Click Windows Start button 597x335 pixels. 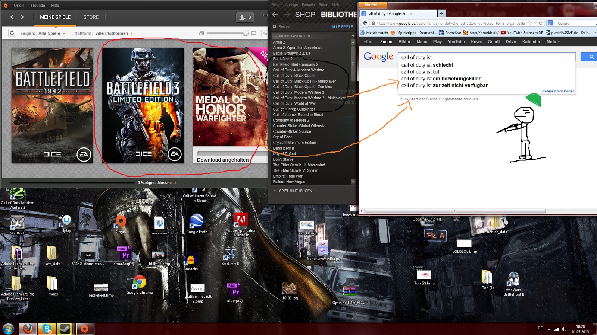point(8,329)
